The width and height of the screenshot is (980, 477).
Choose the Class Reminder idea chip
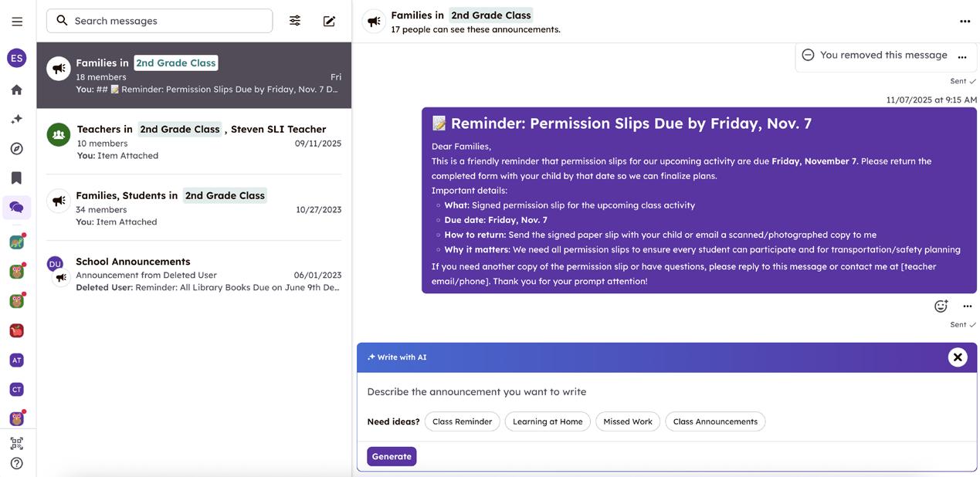[x=462, y=421]
